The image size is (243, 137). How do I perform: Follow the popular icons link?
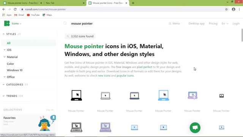coord(125,75)
